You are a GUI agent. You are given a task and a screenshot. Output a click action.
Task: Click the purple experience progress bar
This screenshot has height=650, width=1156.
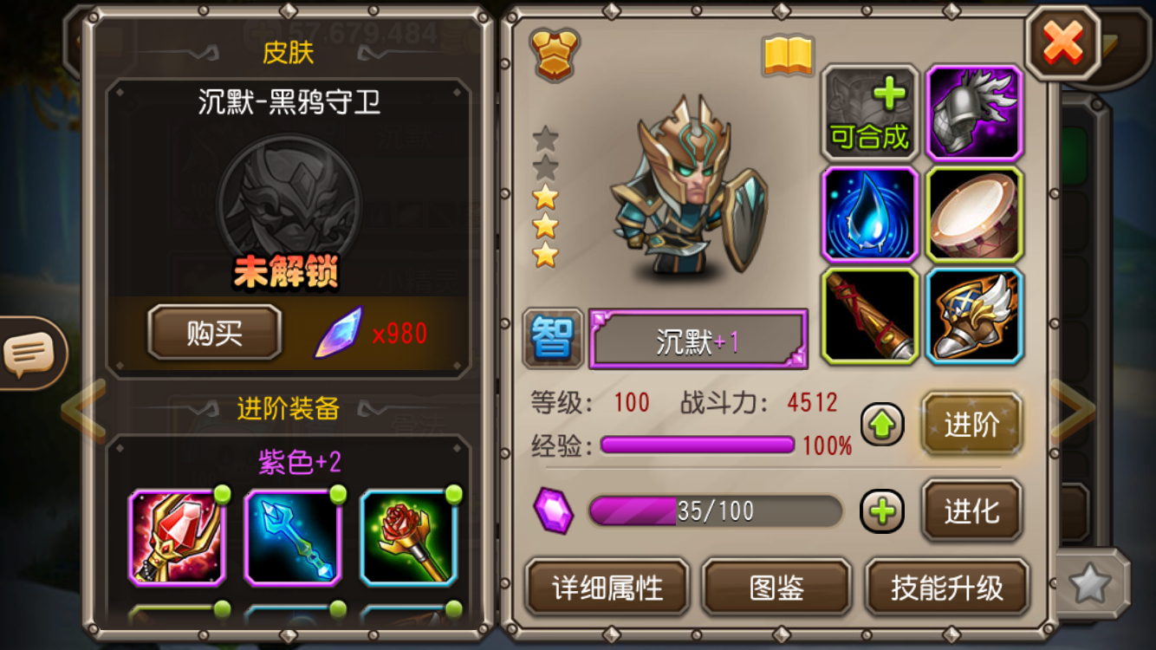pos(698,445)
